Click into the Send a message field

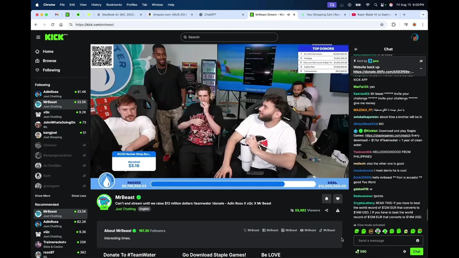[x=388, y=240]
